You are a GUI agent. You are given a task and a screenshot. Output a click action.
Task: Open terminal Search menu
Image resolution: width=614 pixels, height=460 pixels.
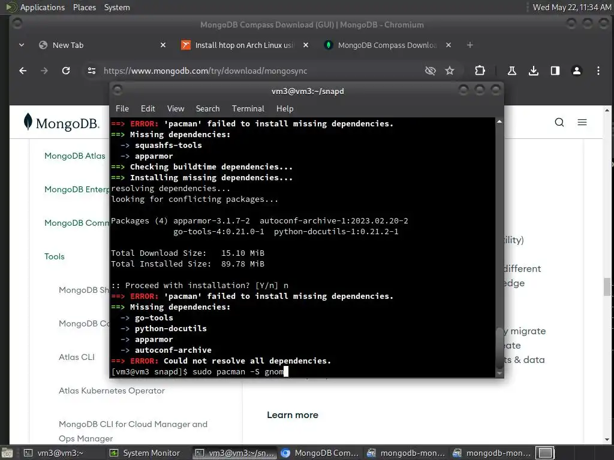pos(207,109)
